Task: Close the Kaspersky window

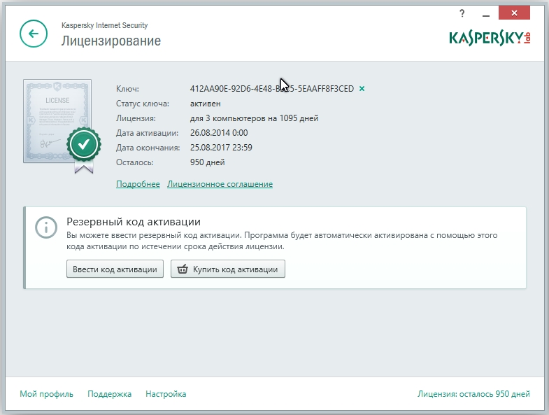Action: click(x=514, y=13)
